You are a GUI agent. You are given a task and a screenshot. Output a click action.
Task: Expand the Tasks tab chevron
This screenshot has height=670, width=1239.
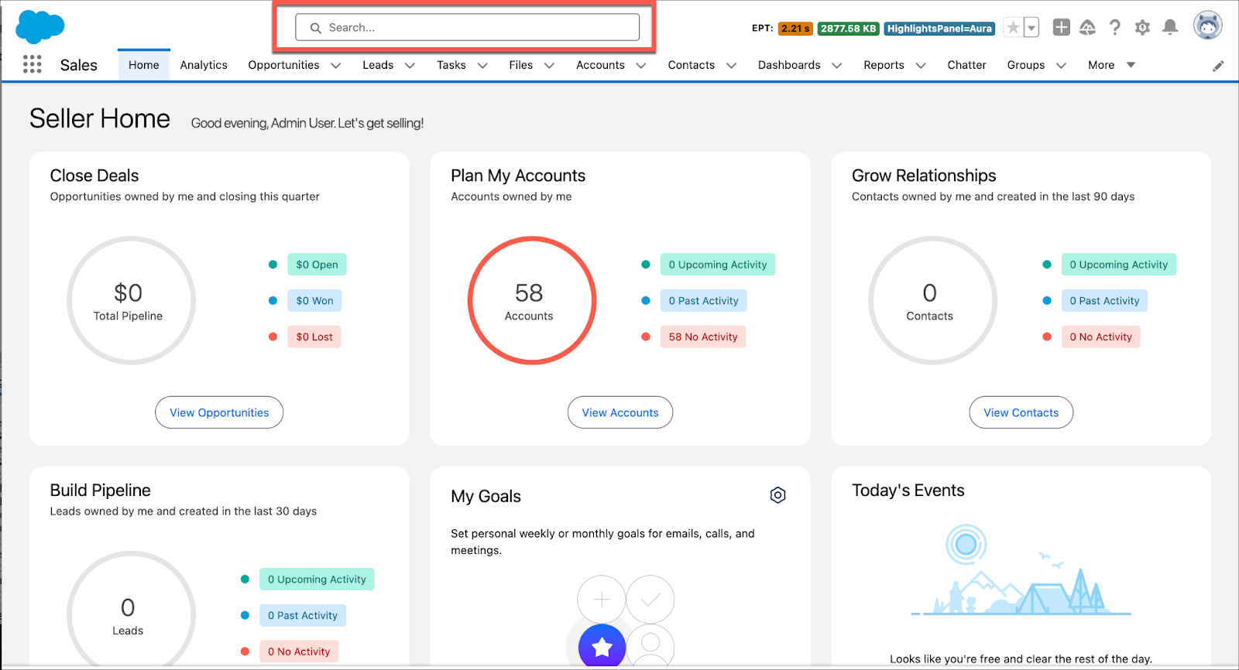tap(482, 66)
